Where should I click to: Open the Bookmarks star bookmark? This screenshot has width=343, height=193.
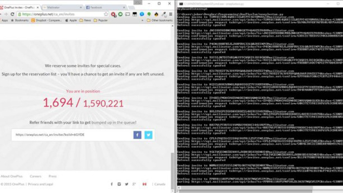[x=19, y=20]
